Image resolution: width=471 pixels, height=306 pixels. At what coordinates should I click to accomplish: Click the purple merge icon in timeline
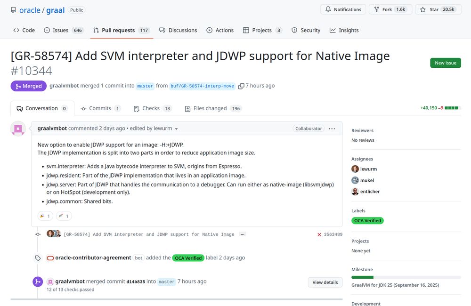(38, 282)
